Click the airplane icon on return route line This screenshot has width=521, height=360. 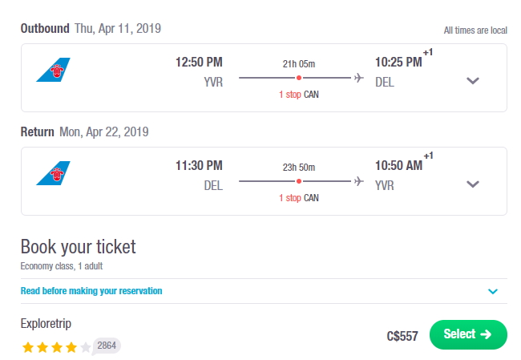pos(359,181)
